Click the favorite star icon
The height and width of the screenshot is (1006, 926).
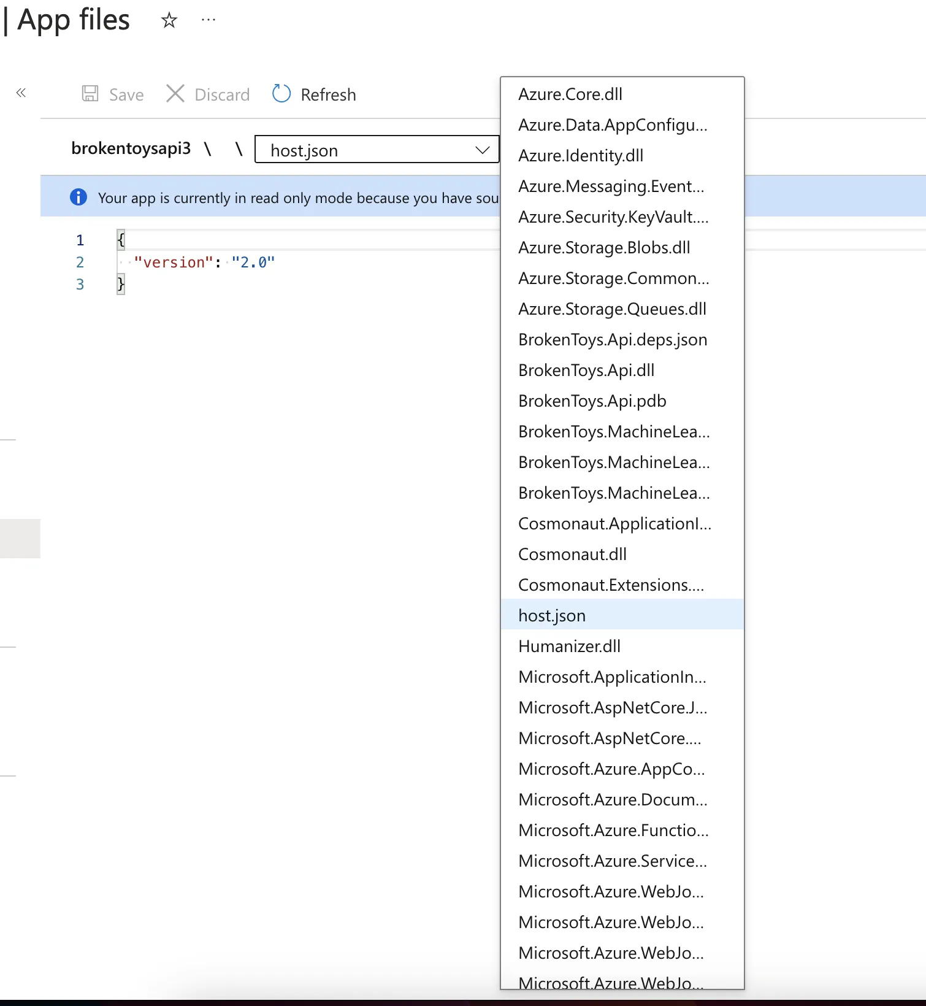(169, 21)
